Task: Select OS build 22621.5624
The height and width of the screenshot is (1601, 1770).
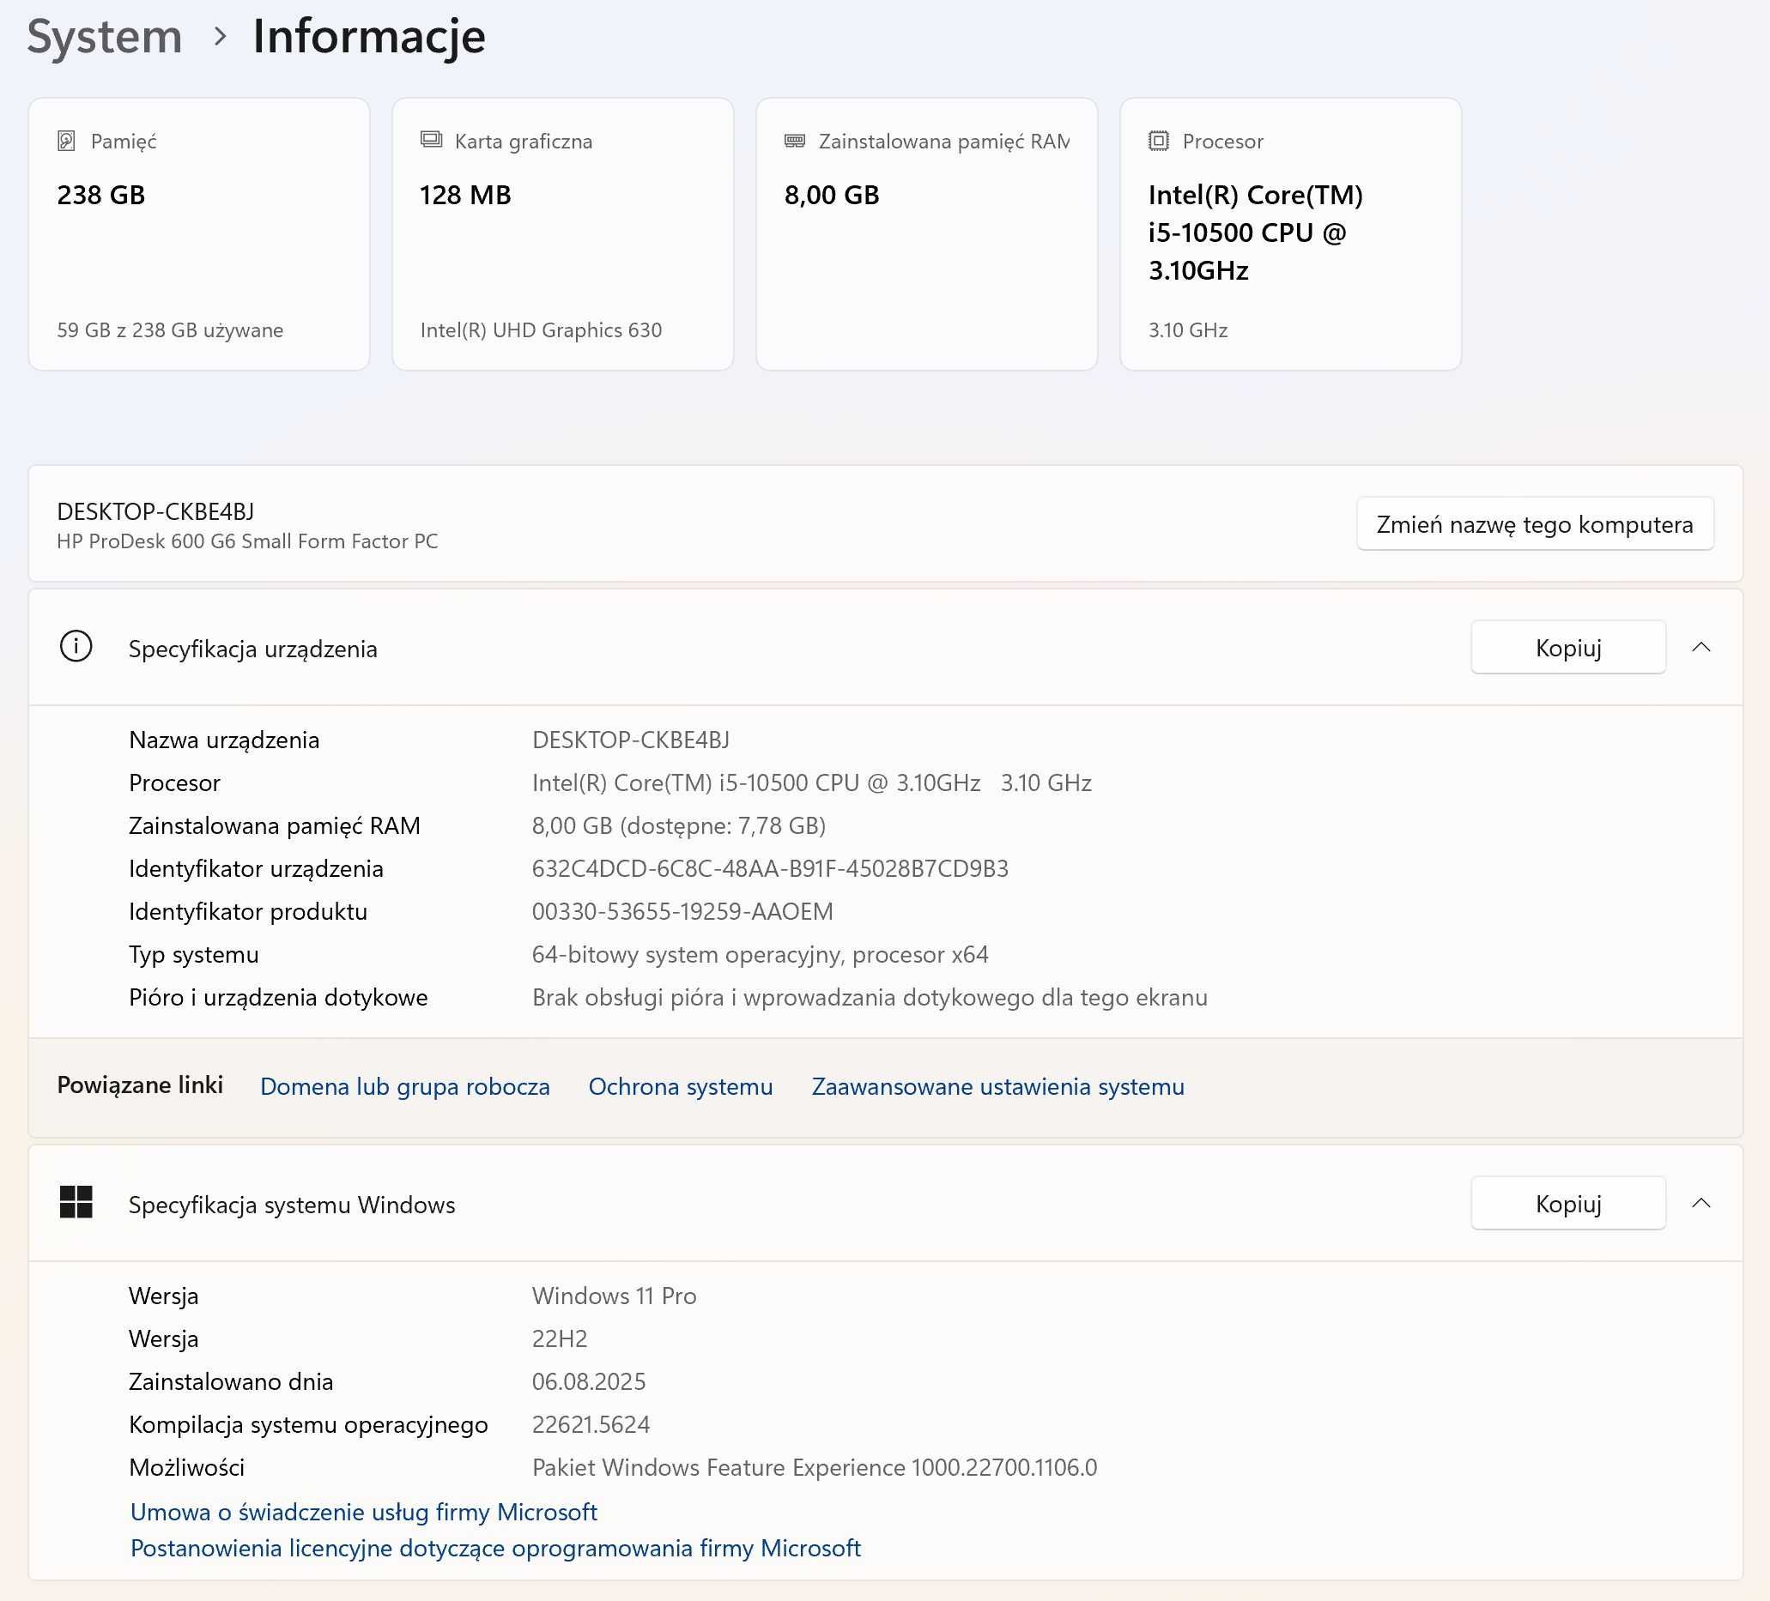Action: pyautogui.click(x=591, y=1424)
